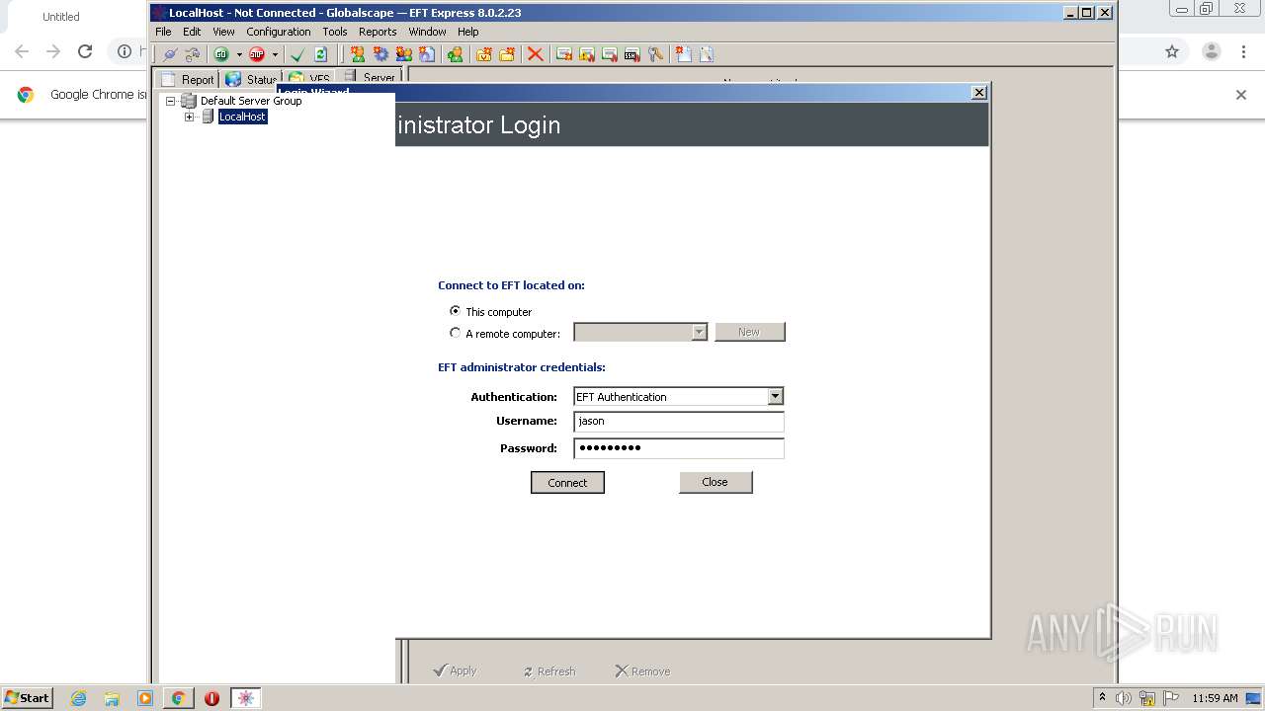Expand the LocalHost tree node

[189, 117]
